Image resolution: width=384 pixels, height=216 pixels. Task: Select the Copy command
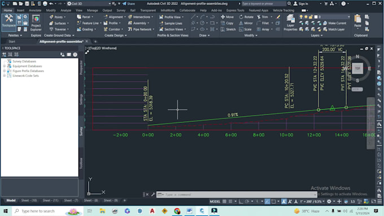click(x=227, y=23)
